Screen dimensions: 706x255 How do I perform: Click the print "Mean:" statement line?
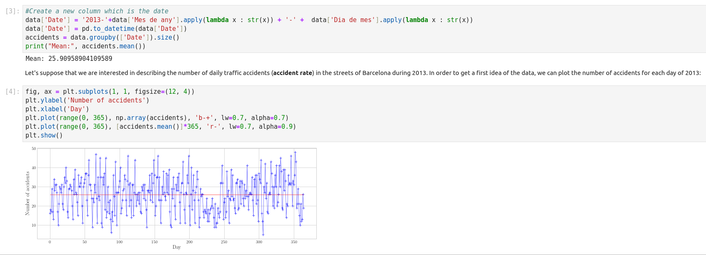click(85, 46)
